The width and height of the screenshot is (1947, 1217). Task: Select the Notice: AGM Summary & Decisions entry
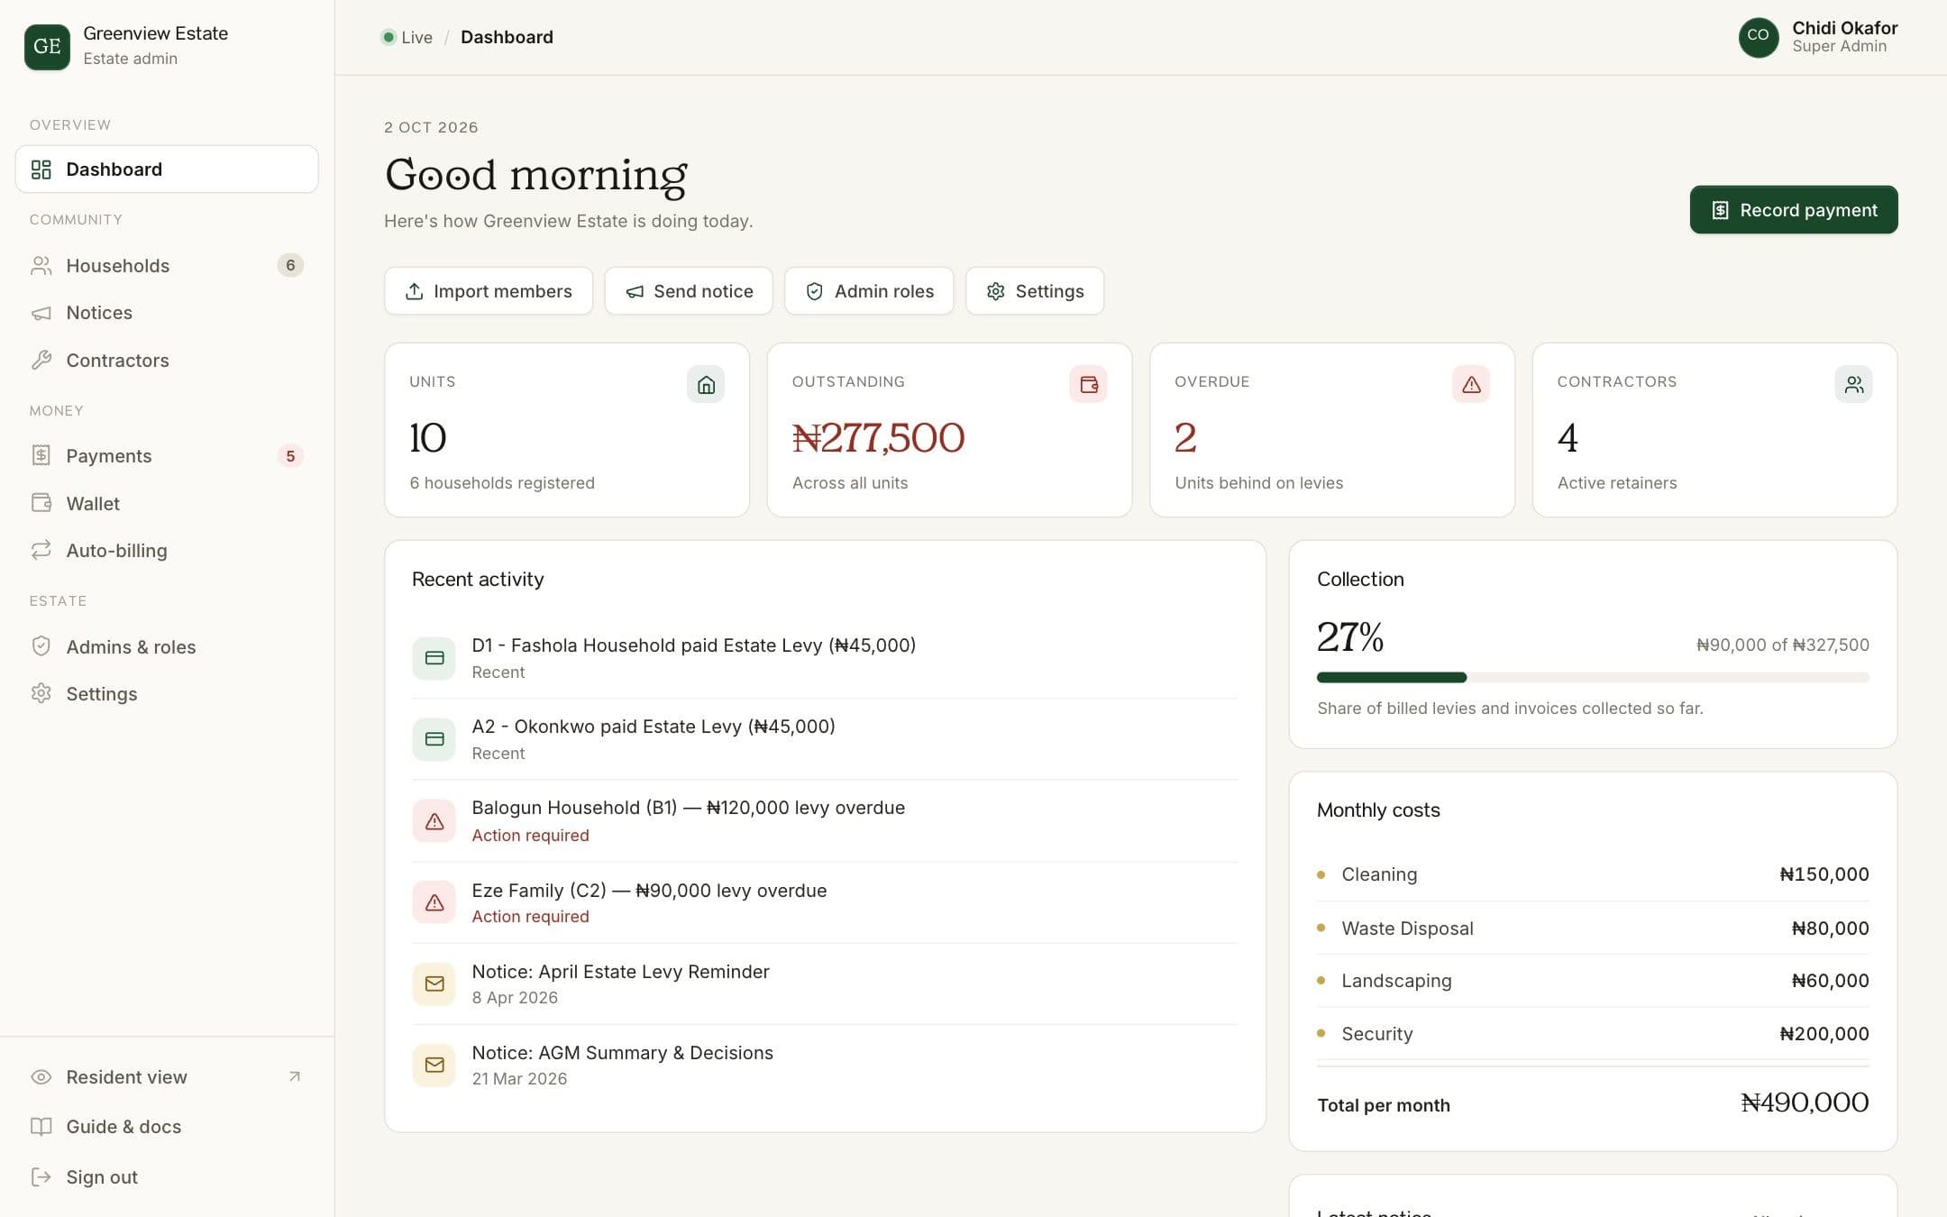[x=825, y=1065]
